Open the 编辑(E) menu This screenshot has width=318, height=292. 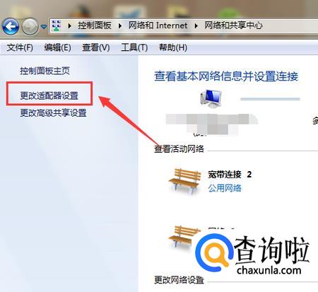coord(57,47)
